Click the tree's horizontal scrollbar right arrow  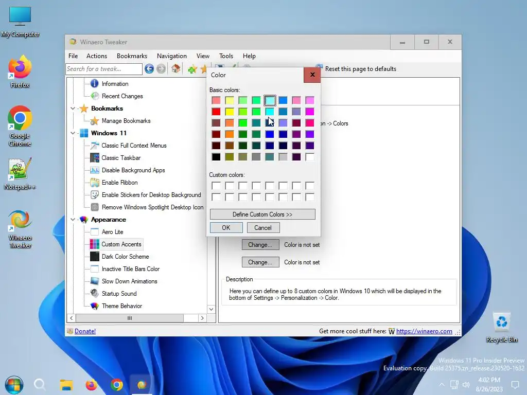click(202, 318)
